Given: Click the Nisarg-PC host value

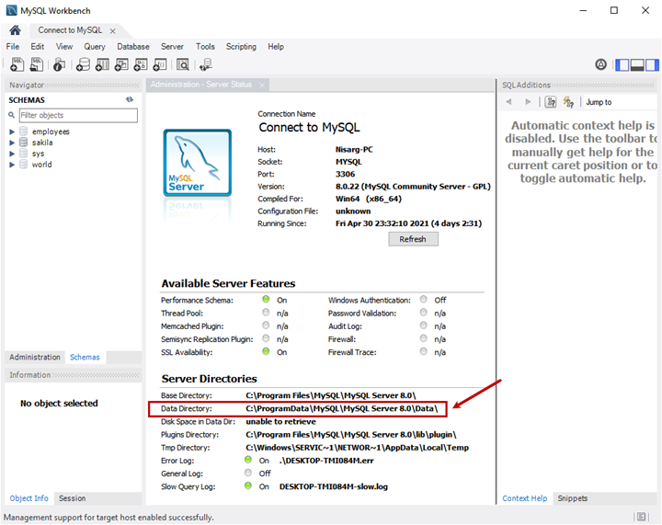Looking at the screenshot, I should click(354, 149).
